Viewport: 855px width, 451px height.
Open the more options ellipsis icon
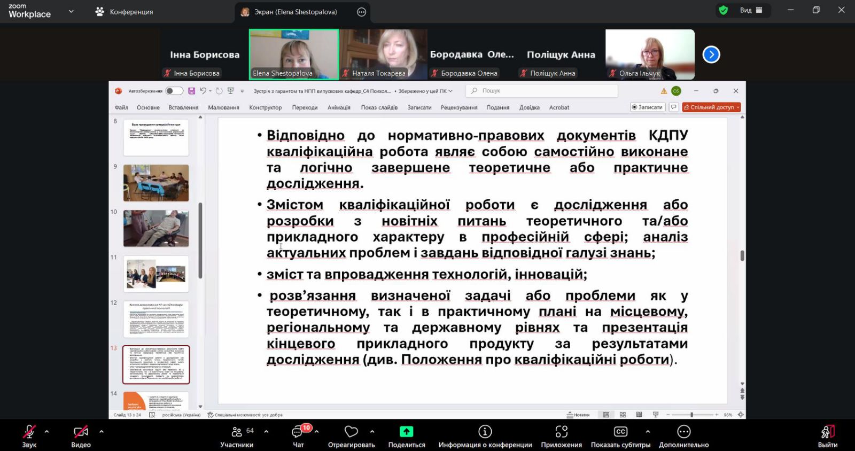point(683,432)
